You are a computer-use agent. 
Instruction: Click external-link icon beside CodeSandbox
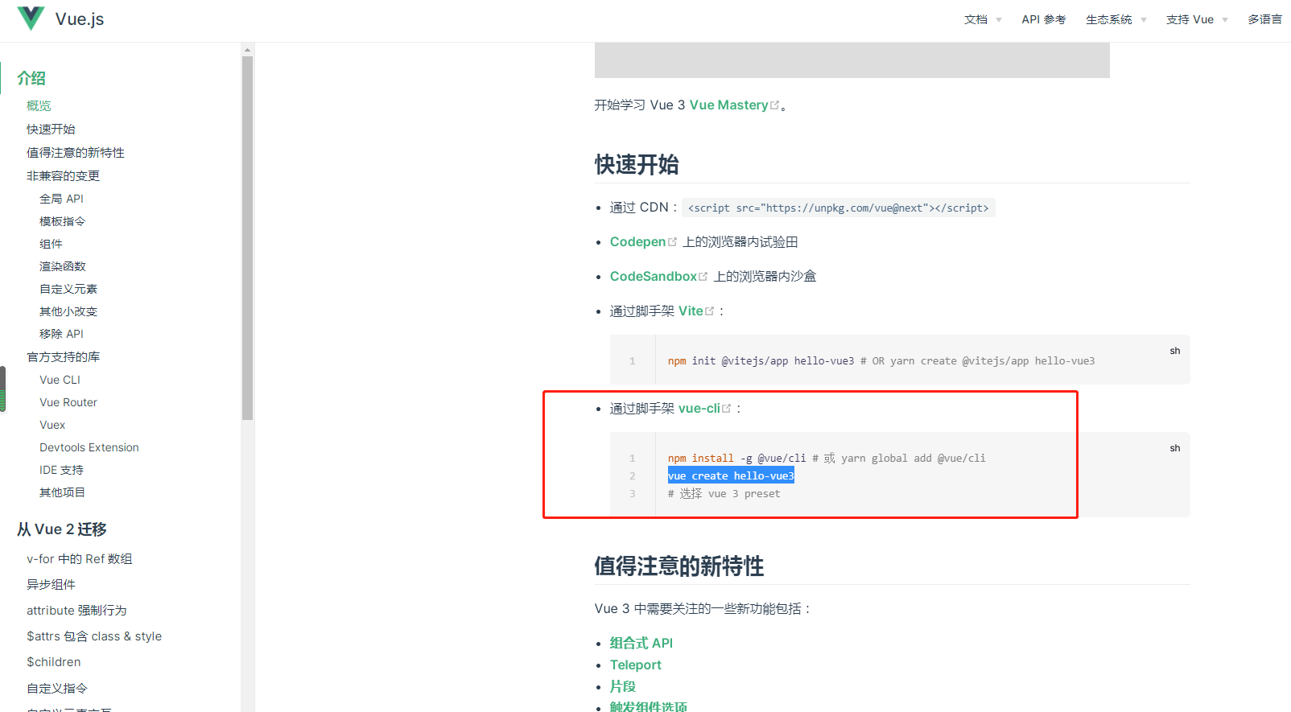(x=703, y=276)
